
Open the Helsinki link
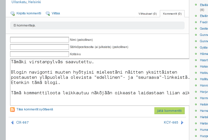point(35,2)
